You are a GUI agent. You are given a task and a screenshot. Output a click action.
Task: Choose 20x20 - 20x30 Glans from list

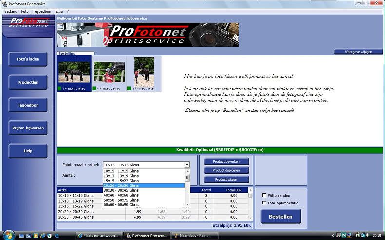(144, 185)
